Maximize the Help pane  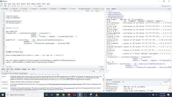pos(103,69)
